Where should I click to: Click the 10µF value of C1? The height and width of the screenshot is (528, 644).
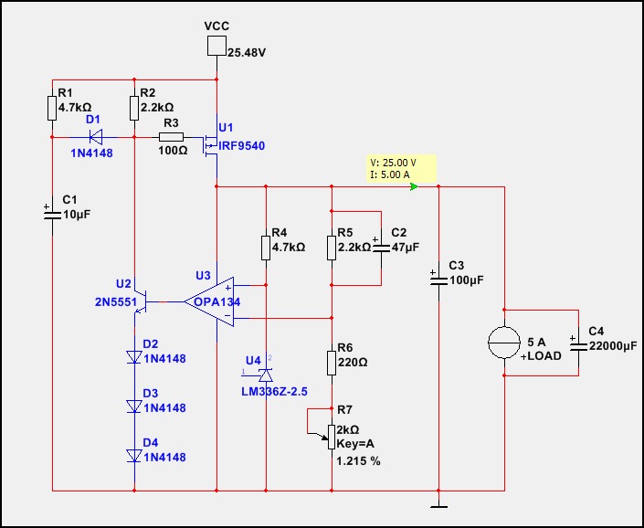click(x=77, y=215)
